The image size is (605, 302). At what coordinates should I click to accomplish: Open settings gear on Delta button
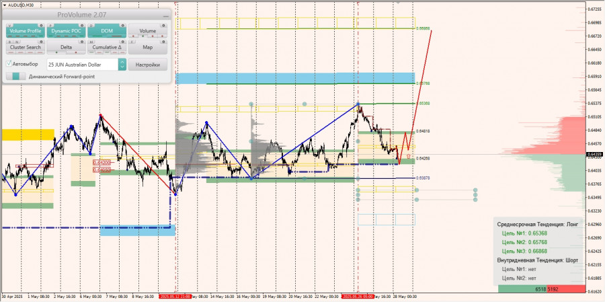tap(83, 41)
